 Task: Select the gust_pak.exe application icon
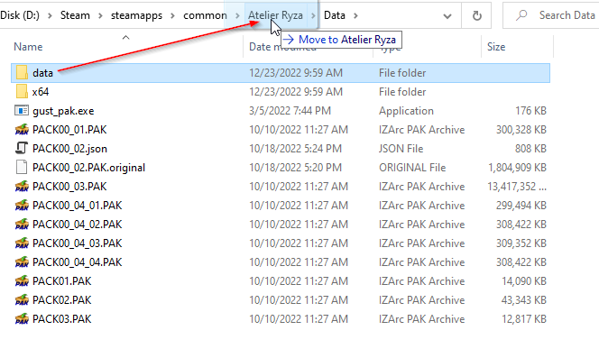[x=22, y=111]
